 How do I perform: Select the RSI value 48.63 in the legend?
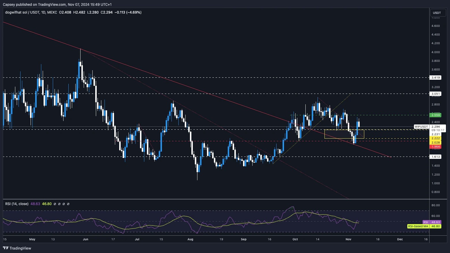click(x=35, y=204)
